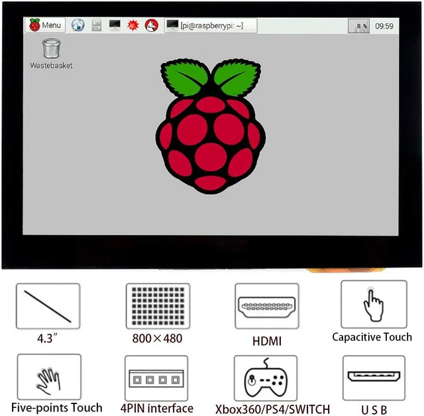Screen dimensions: 424x416
Task: Click the diagonal screen size icon
Action: 48,306
